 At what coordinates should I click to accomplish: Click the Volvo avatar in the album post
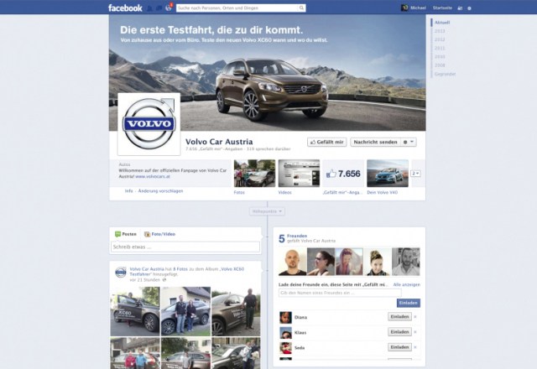pos(121,272)
